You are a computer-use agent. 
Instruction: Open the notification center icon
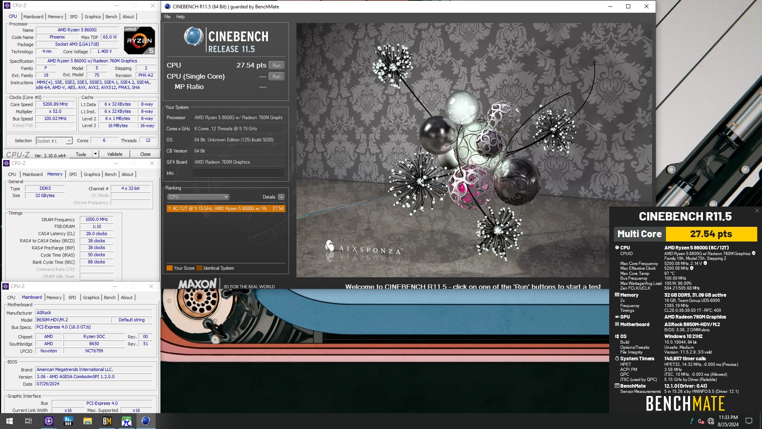pos(749,421)
